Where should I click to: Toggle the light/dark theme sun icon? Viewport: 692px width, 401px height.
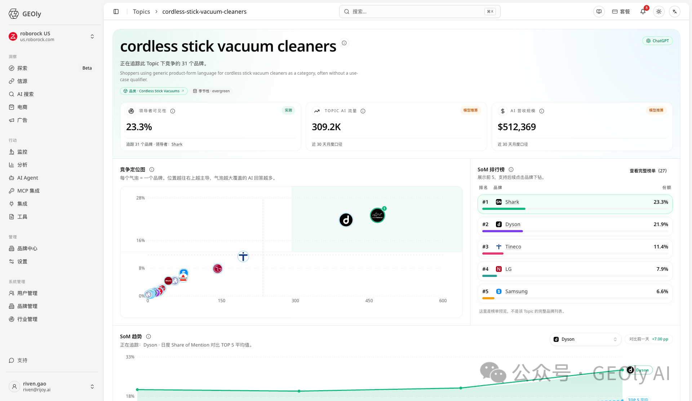(659, 12)
